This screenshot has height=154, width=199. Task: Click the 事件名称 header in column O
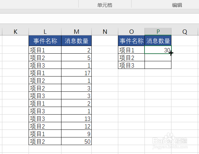[x=131, y=41]
